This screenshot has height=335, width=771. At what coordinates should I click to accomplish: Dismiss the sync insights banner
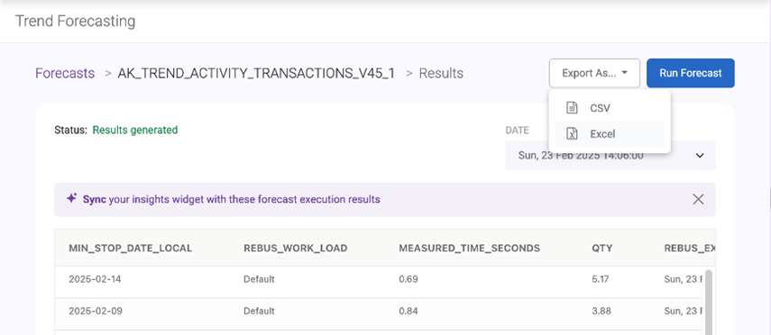tap(698, 199)
